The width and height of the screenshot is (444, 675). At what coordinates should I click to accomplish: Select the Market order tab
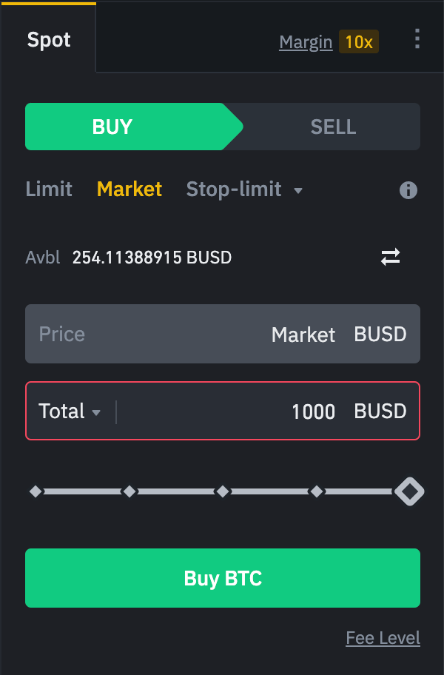(x=129, y=189)
